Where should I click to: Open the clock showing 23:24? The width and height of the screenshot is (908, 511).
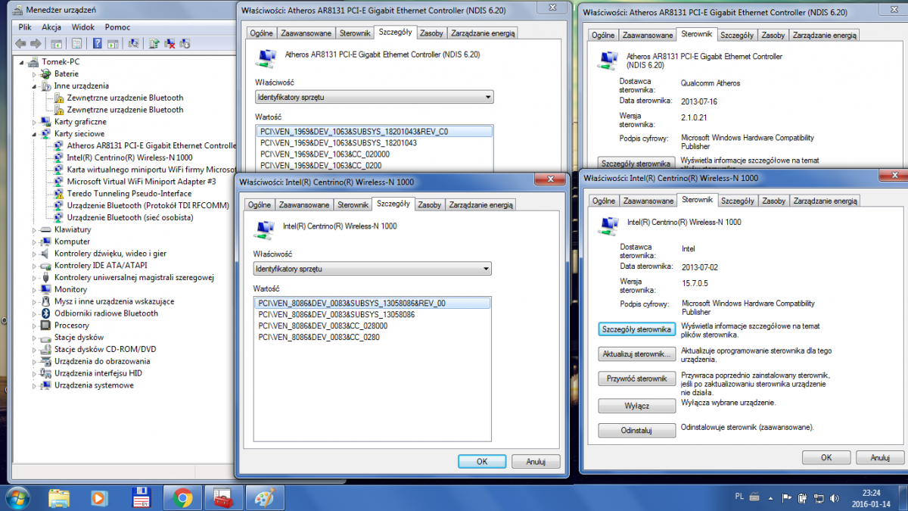(x=869, y=497)
